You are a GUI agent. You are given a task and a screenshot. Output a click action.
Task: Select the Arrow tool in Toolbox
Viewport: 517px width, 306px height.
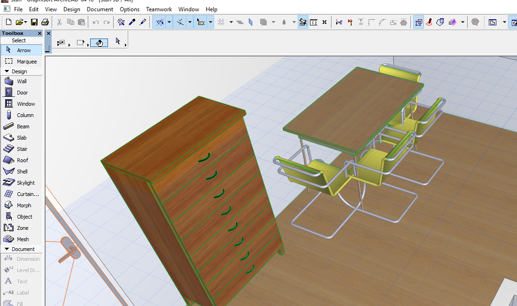pos(22,50)
